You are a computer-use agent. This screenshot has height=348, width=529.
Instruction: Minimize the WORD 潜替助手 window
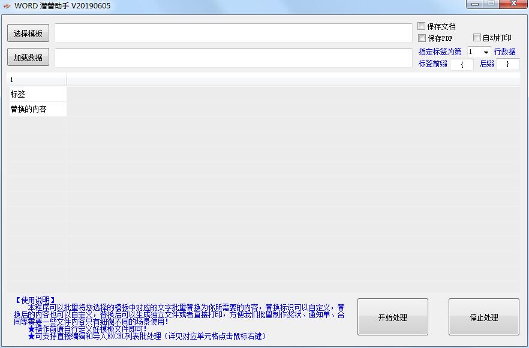(x=475, y=4)
